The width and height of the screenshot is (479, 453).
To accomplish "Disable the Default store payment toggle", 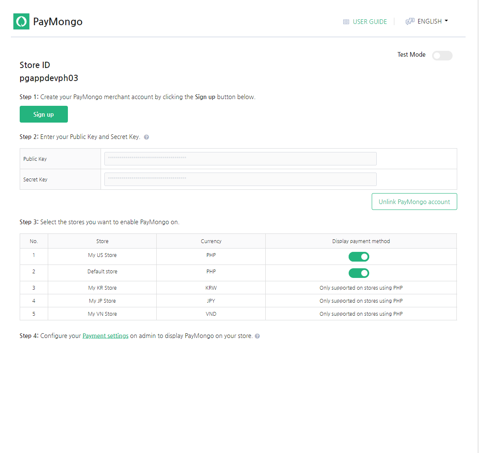I will coord(359,273).
